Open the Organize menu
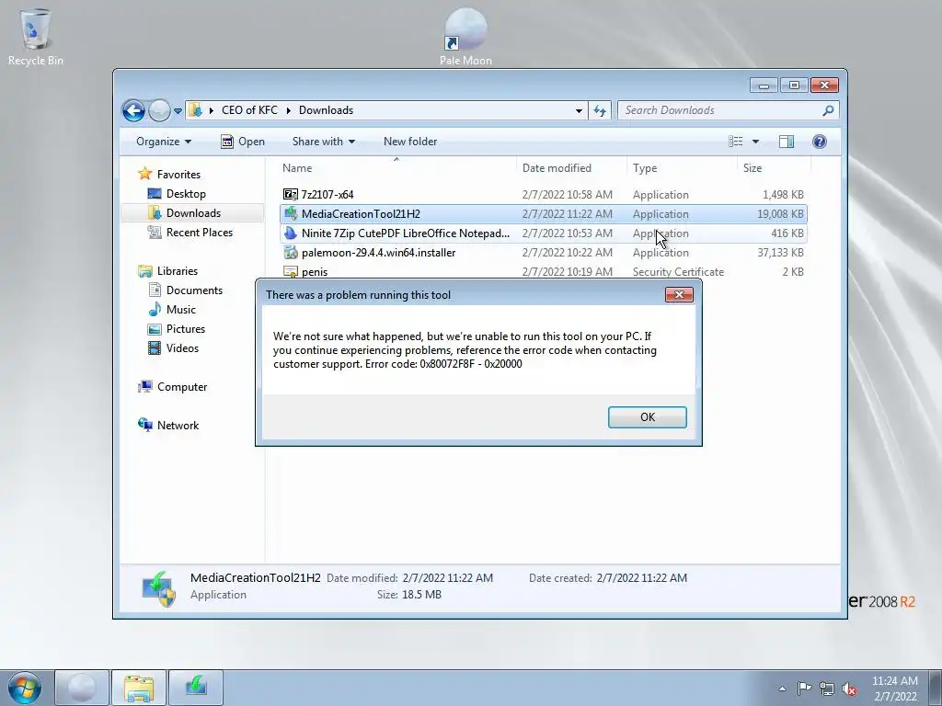942x706 pixels. [x=164, y=142]
